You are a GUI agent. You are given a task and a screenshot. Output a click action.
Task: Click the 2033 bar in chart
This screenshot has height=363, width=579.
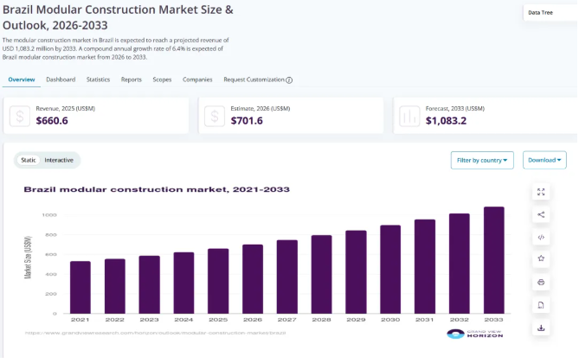[493, 260]
